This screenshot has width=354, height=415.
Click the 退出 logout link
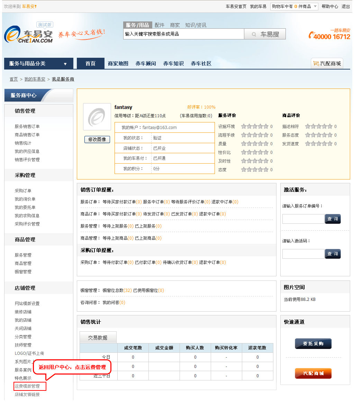click(x=346, y=7)
